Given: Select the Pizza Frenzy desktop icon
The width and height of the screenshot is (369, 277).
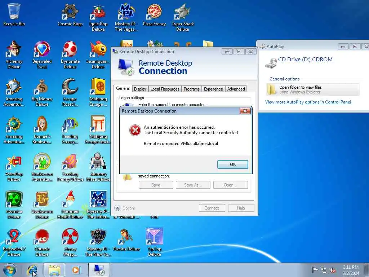Looking at the screenshot, I should tap(154, 14).
